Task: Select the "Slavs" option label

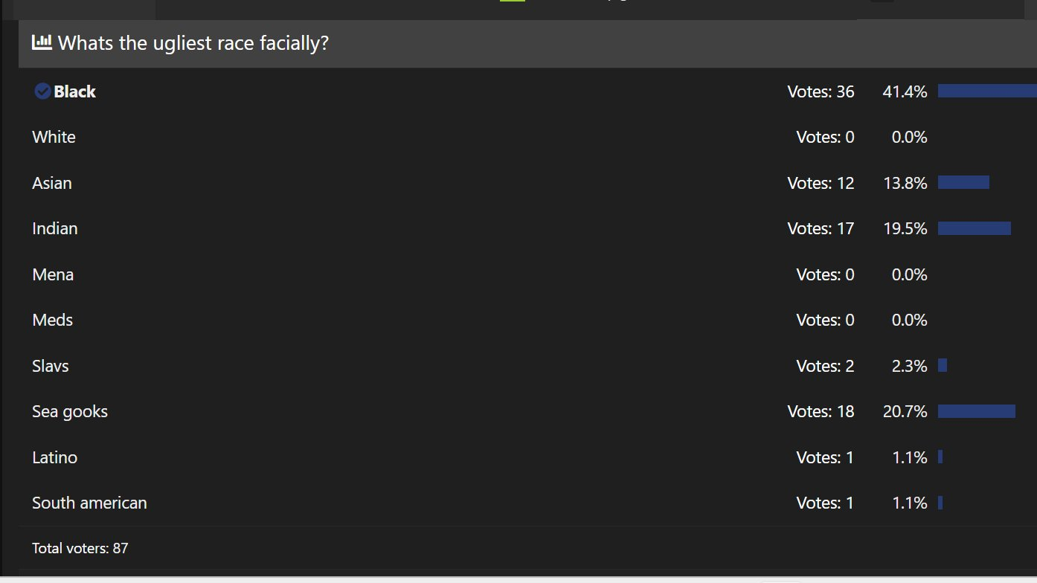Action: coord(51,367)
